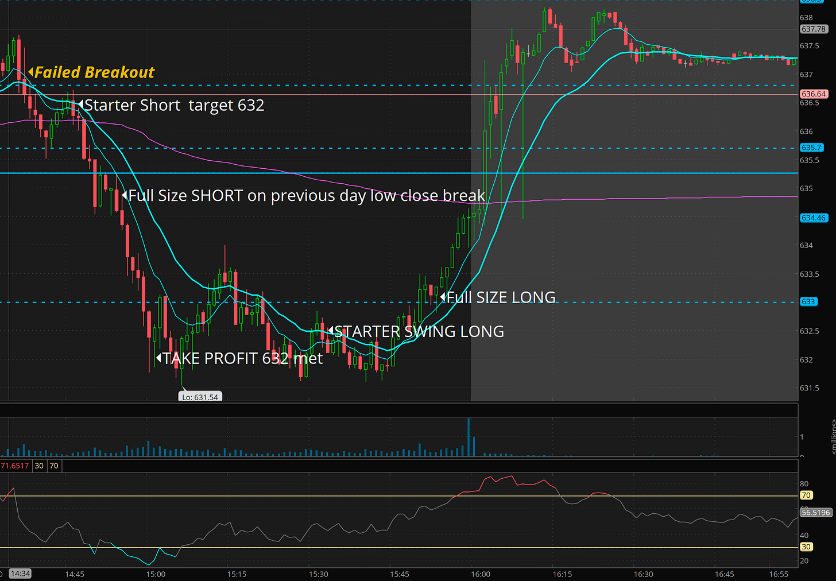
Task: Click the 15:45 time axis label
Action: pos(400,574)
